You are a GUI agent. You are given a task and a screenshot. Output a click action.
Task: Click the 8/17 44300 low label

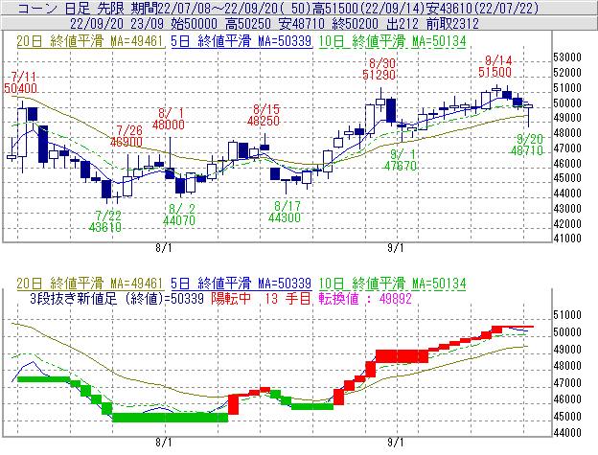(x=285, y=212)
